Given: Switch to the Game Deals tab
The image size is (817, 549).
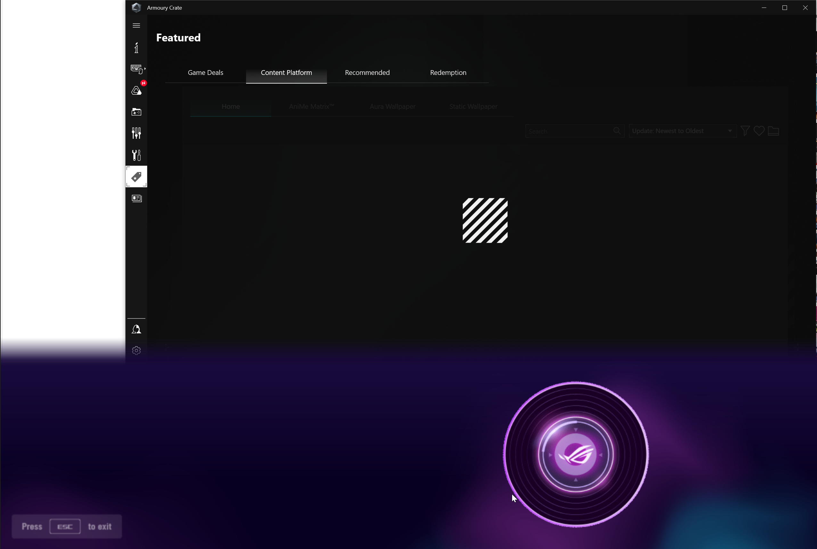Looking at the screenshot, I should coord(206,72).
